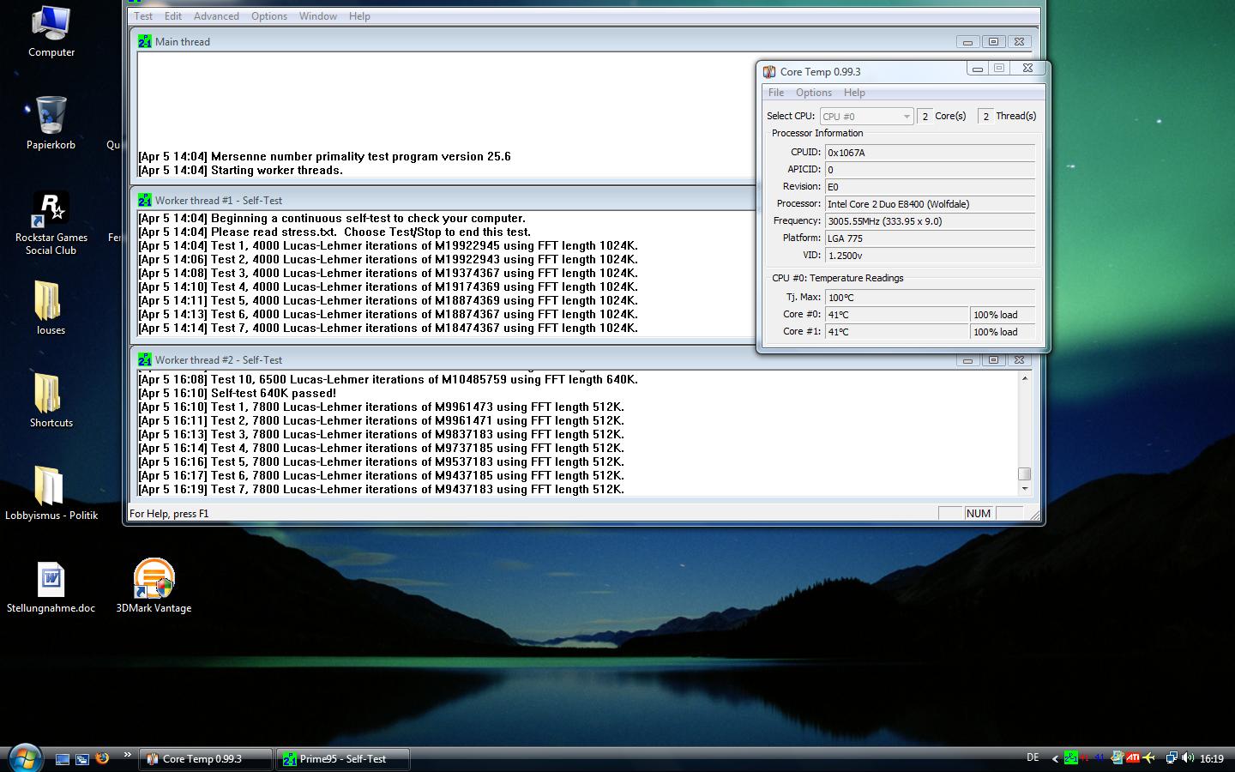Click Platform field LGA 775
Viewport: 1235px width, 772px height.
pos(930,238)
